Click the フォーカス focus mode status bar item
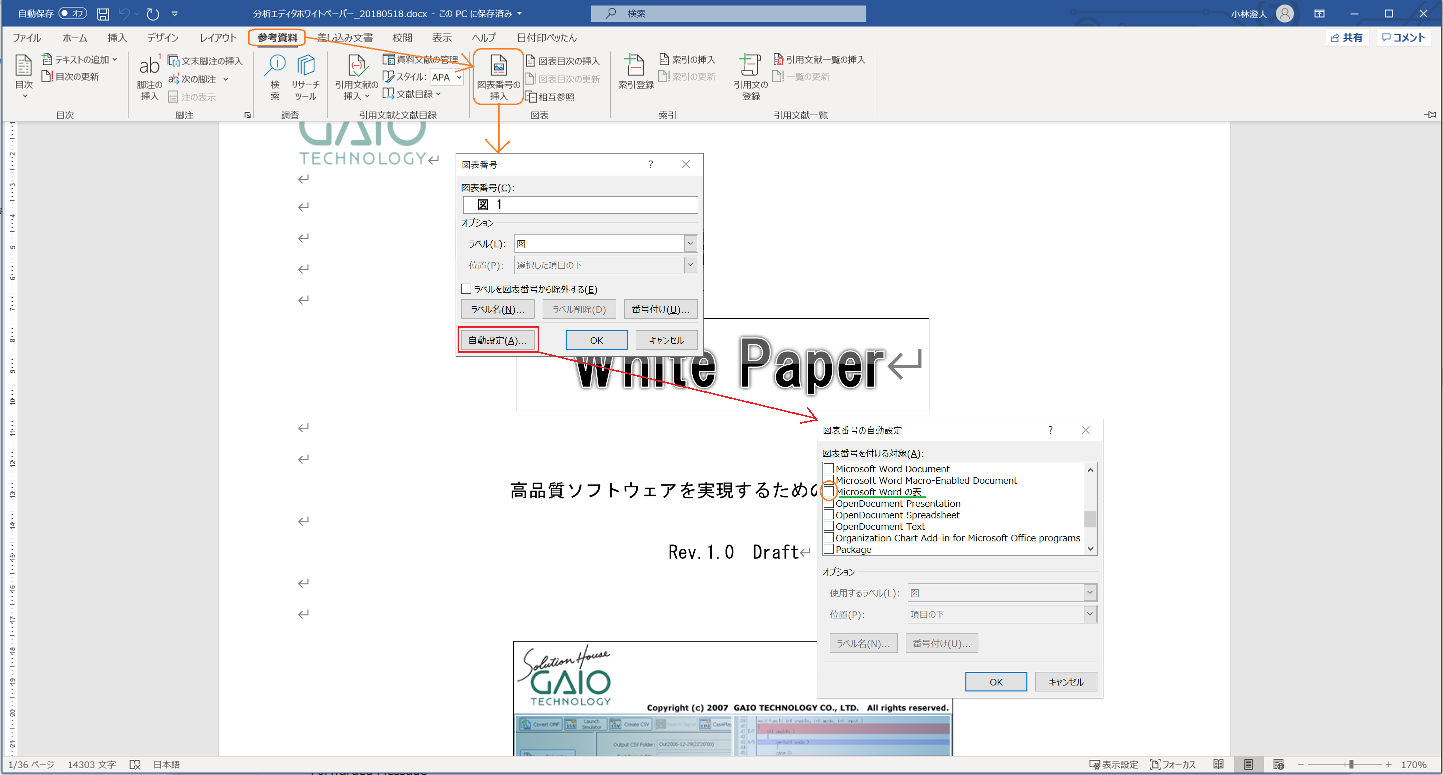 pos(1172,764)
